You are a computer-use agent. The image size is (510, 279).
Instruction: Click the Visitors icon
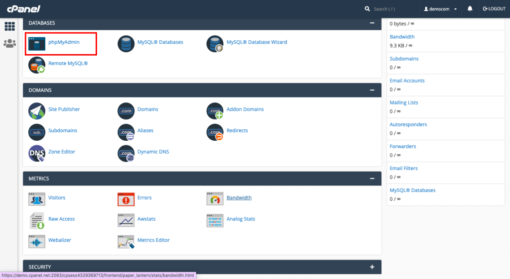point(37,199)
